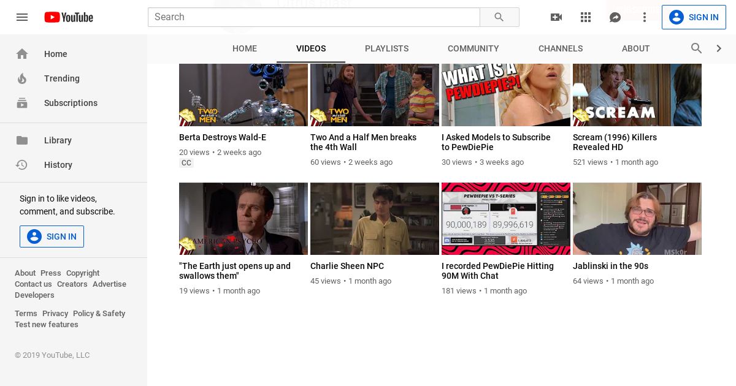
Task: Open the Jablinski in the 90s thumbnail
Action: click(637, 219)
